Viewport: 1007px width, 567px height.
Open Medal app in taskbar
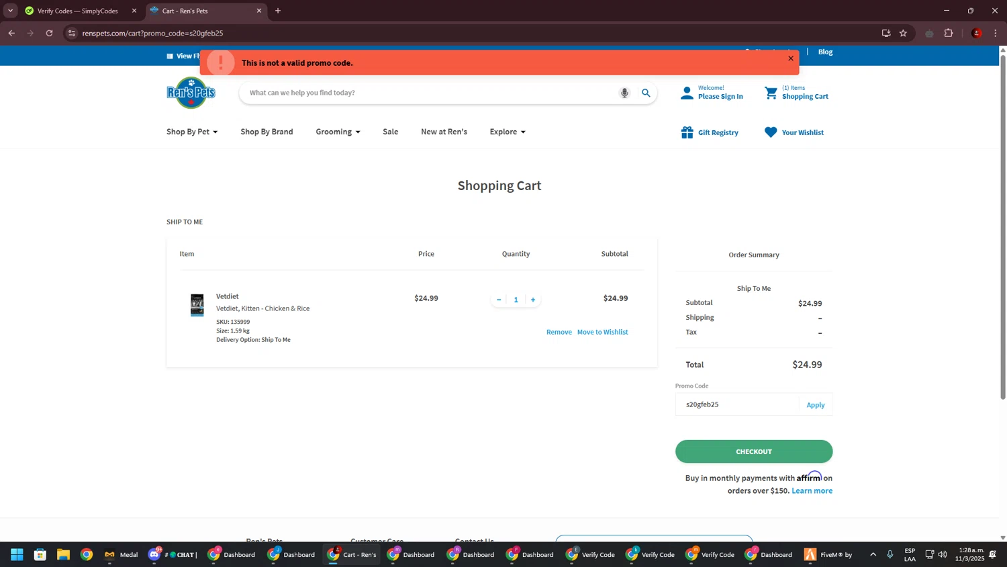click(x=122, y=554)
